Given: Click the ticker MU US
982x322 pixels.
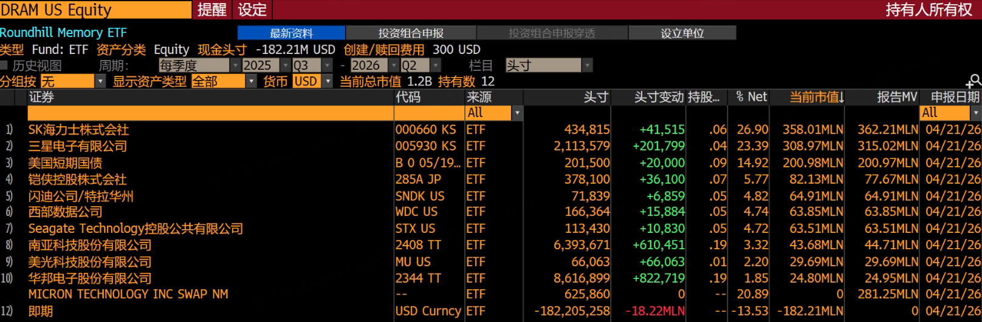Looking at the screenshot, I should click(413, 262).
